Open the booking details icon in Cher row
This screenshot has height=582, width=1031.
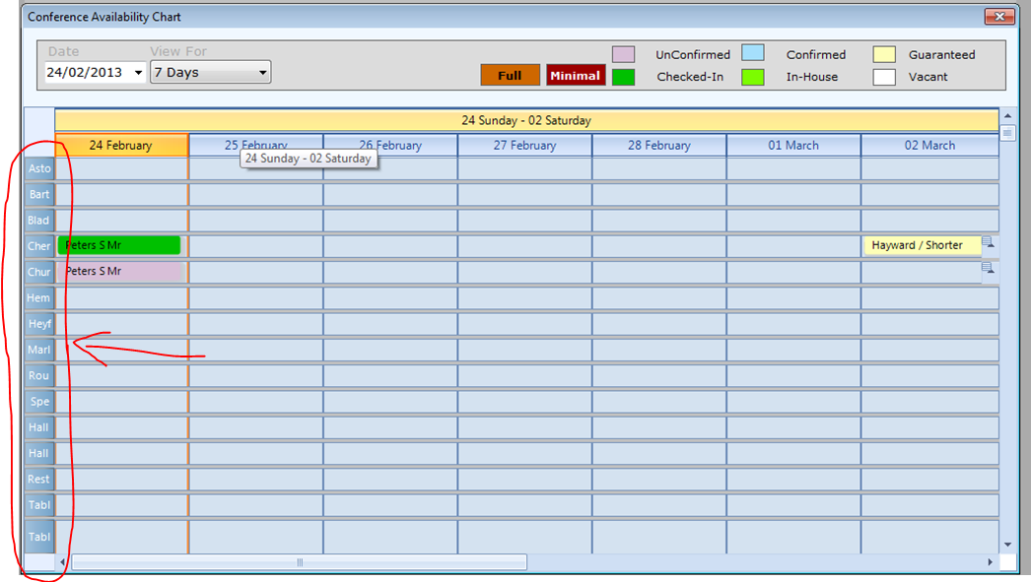(x=988, y=242)
